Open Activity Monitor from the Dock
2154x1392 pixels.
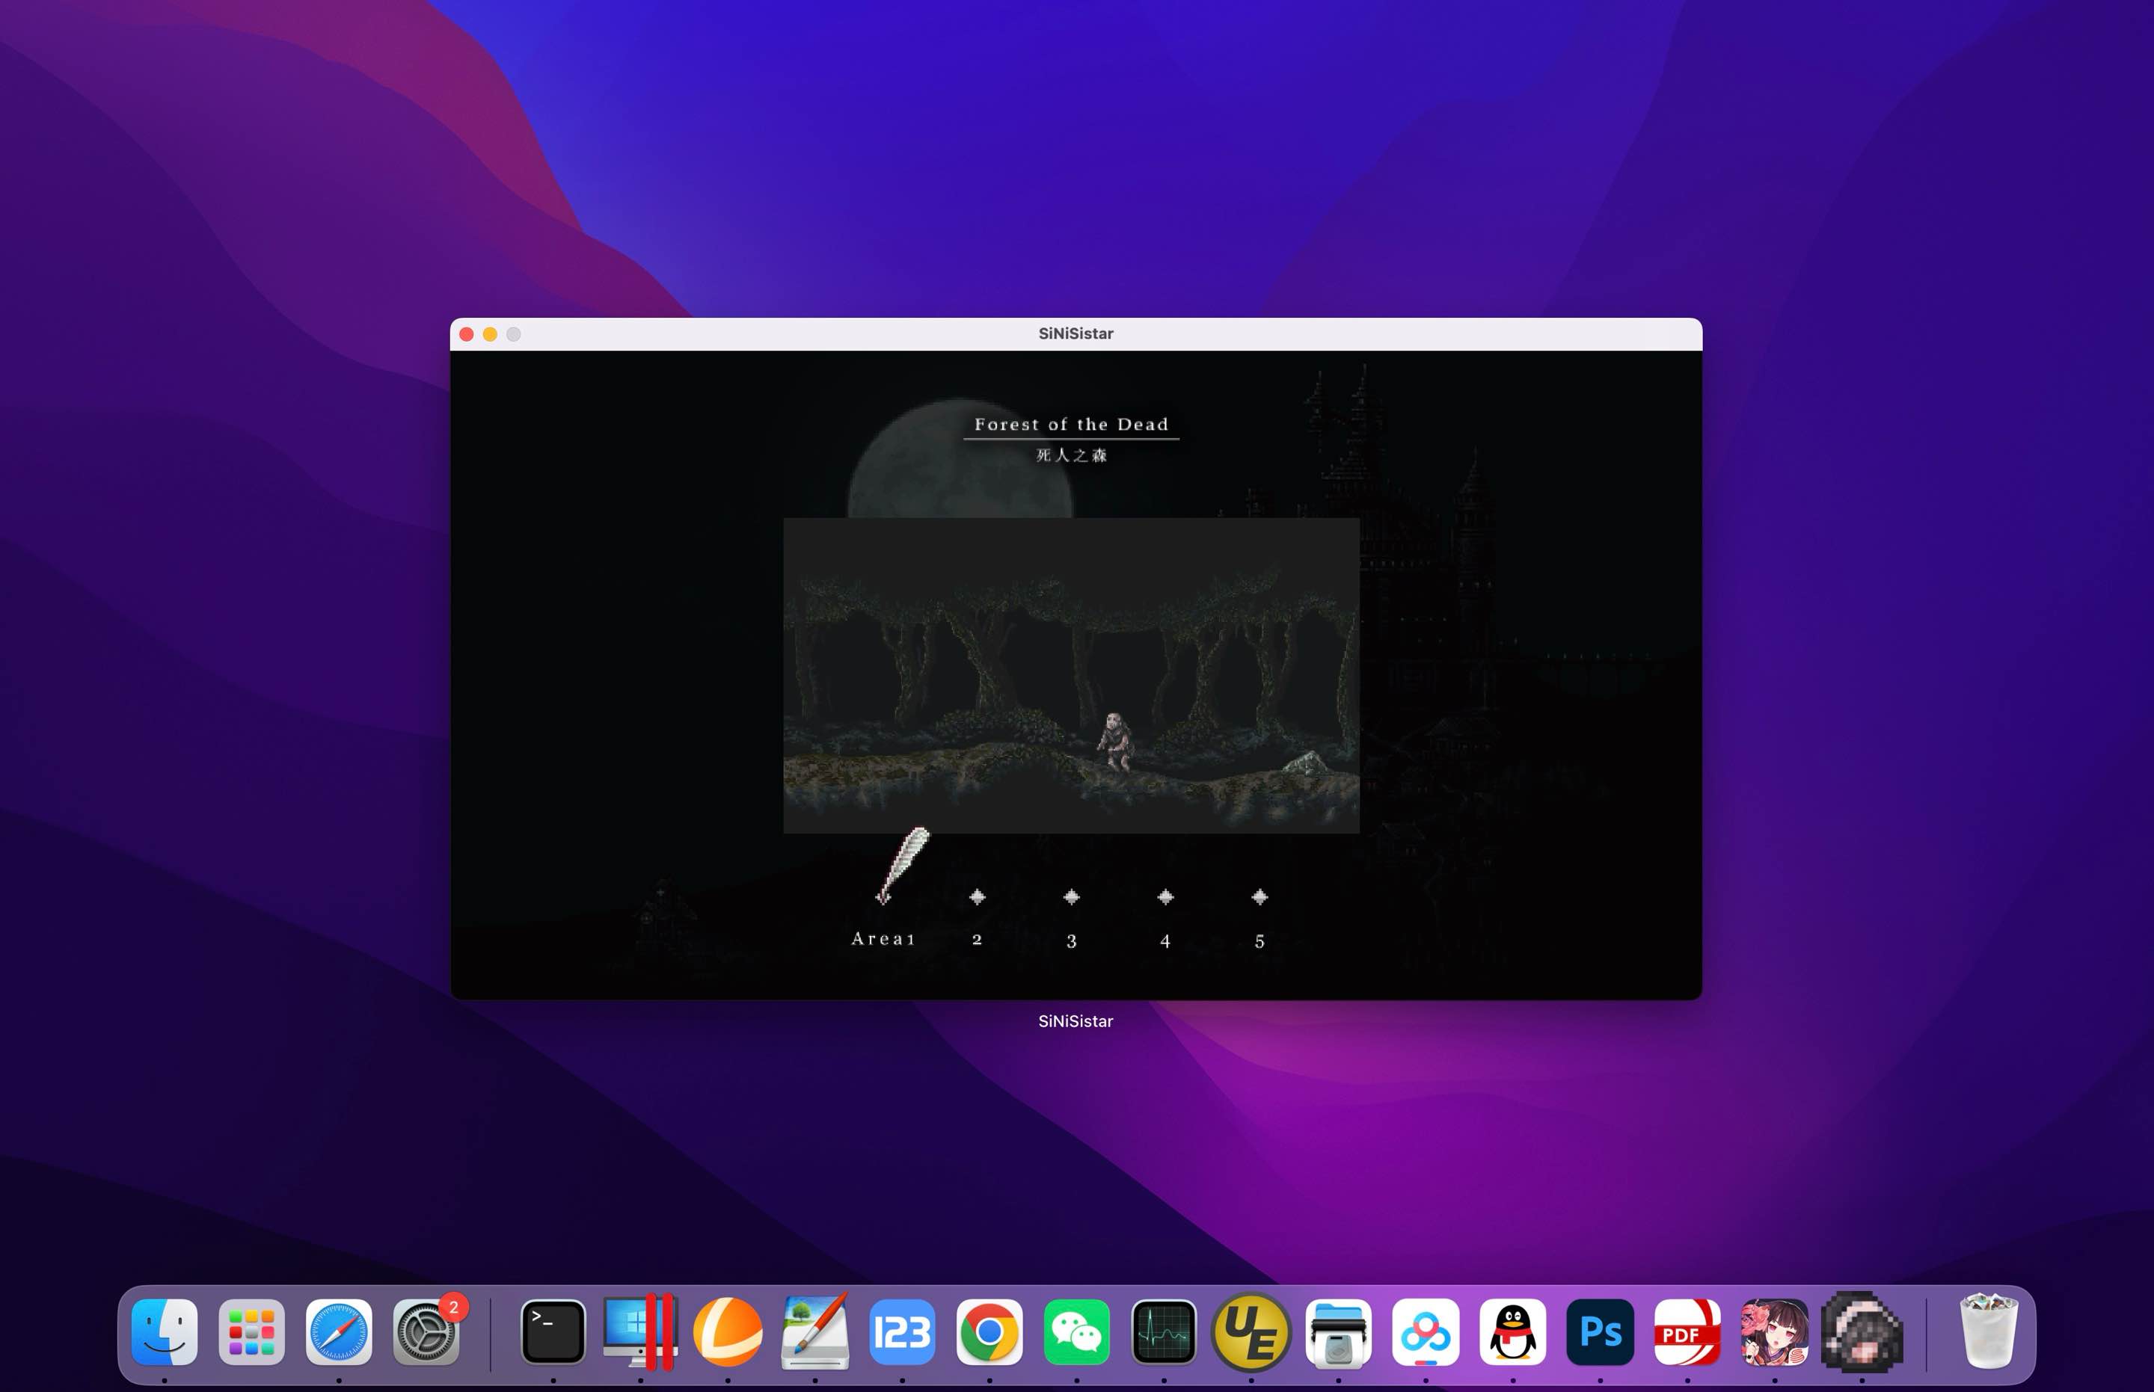(x=1164, y=1331)
